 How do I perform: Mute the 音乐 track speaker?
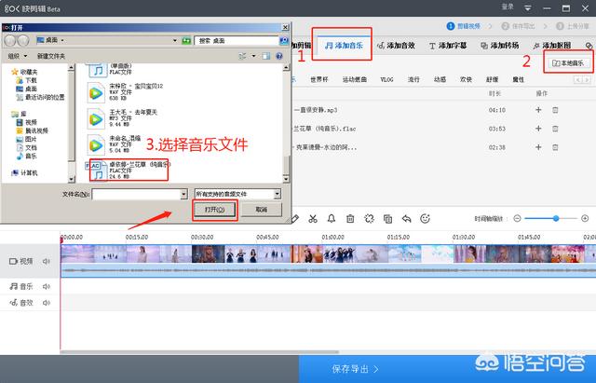tap(47, 286)
